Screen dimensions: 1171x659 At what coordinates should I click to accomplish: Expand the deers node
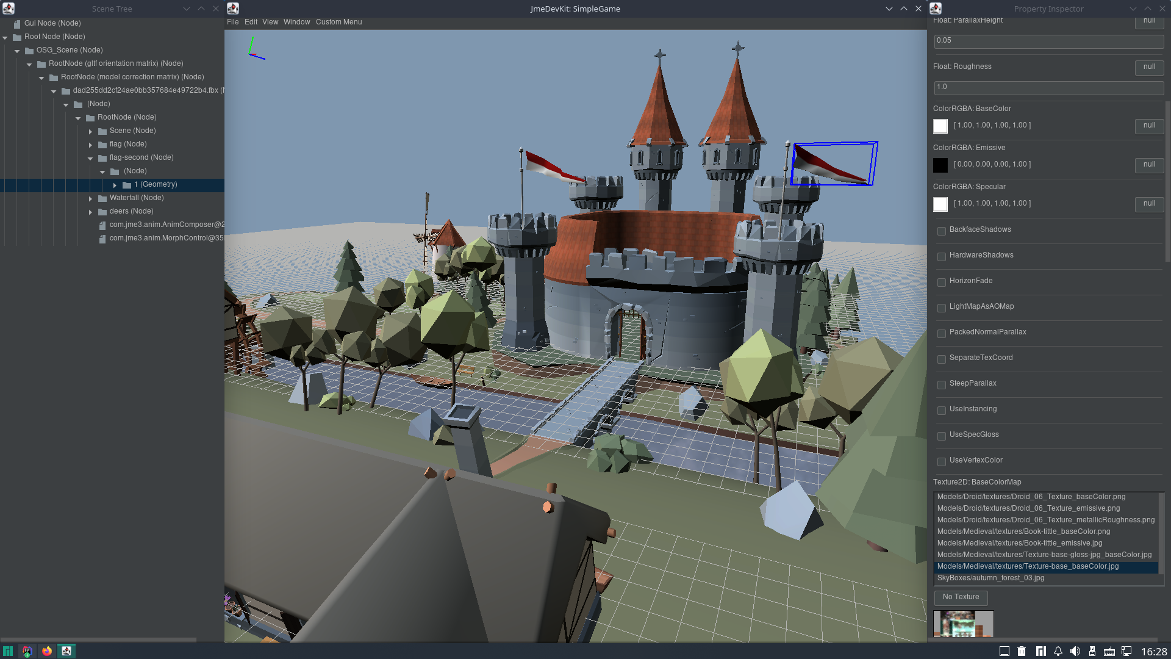[90, 212]
